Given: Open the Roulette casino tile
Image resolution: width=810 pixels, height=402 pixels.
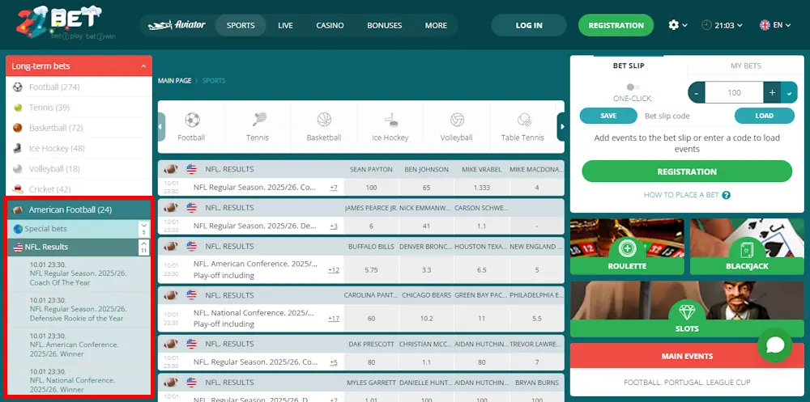Looking at the screenshot, I should (x=627, y=247).
